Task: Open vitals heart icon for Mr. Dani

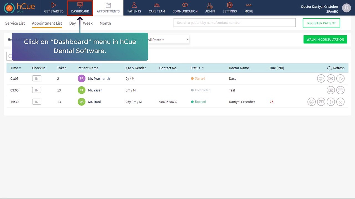Action: click(x=311, y=102)
